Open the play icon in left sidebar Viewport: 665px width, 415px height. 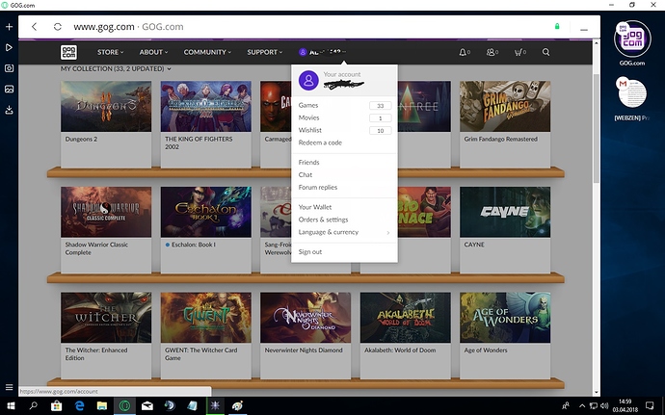coord(9,47)
